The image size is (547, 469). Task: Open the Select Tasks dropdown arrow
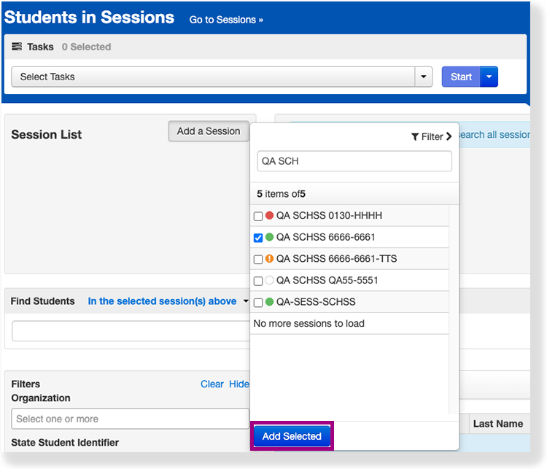[x=424, y=77]
